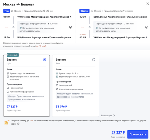Expand the outbound Istanbul layover details
Screen dimensions: 150x140
click(x=70, y=27)
